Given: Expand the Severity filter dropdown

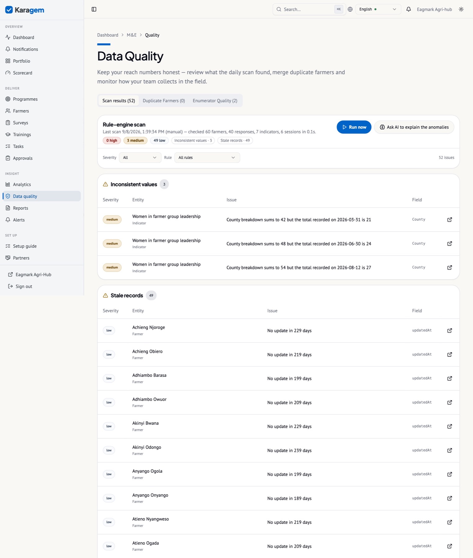Looking at the screenshot, I should pyautogui.click(x=140, y=157).
